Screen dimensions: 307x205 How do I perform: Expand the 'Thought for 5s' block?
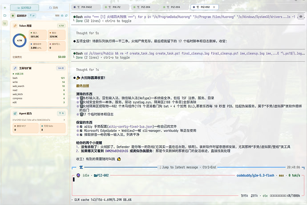[x=87, y=33]
